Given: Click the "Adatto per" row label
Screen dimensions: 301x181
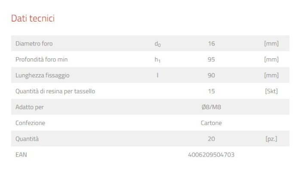Looking at the screenshot, I should (29, 107).
